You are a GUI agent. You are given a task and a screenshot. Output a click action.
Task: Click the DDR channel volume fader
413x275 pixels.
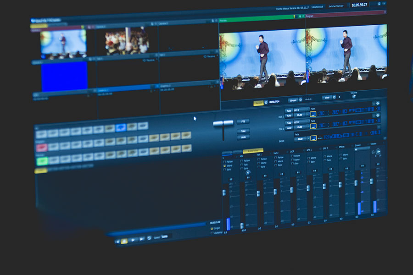click(292, 190)
